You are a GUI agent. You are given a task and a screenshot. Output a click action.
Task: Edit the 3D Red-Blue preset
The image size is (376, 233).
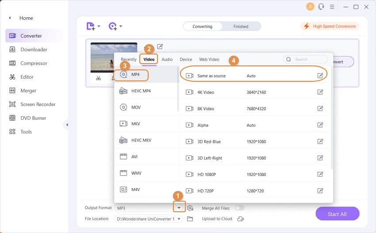point(320,141)
